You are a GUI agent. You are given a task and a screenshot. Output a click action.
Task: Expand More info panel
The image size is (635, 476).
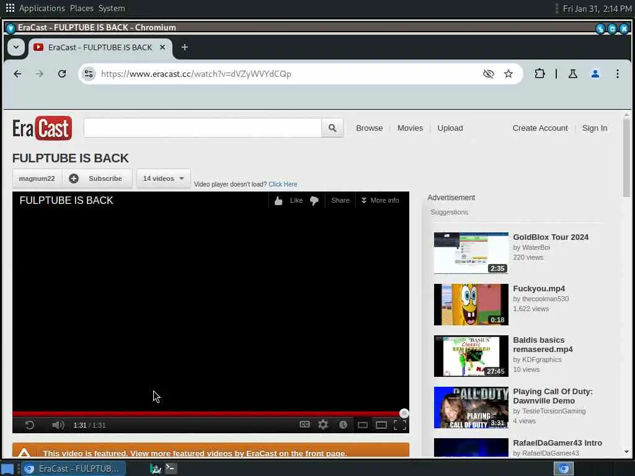(x=380, y=200)
